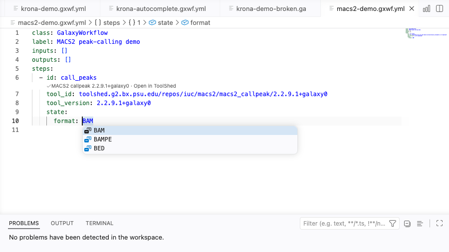Click the call_peaks id value
This screenshot has height=252, width=449.
click(78, 78)
